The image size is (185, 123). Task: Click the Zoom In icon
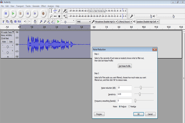[x=41, y=22]
